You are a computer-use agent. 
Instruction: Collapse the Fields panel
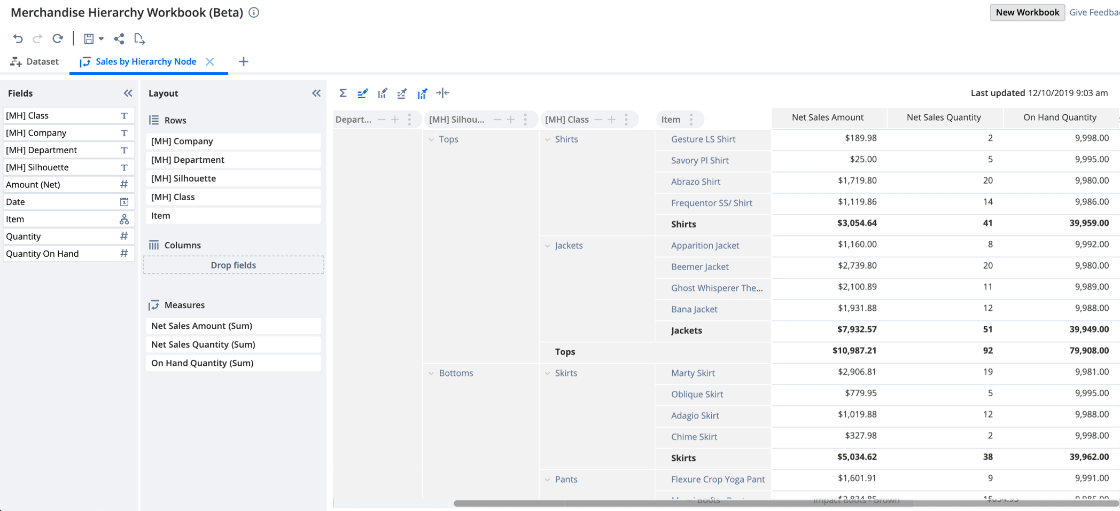coord(128,93)
